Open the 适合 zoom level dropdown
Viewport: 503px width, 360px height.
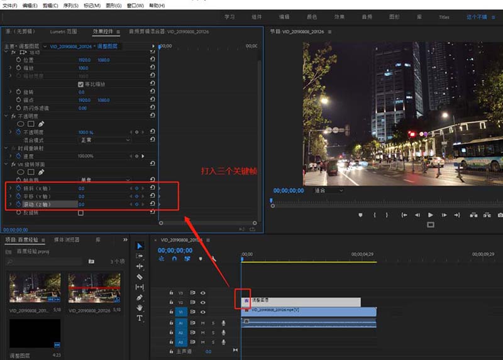point(328,190)
